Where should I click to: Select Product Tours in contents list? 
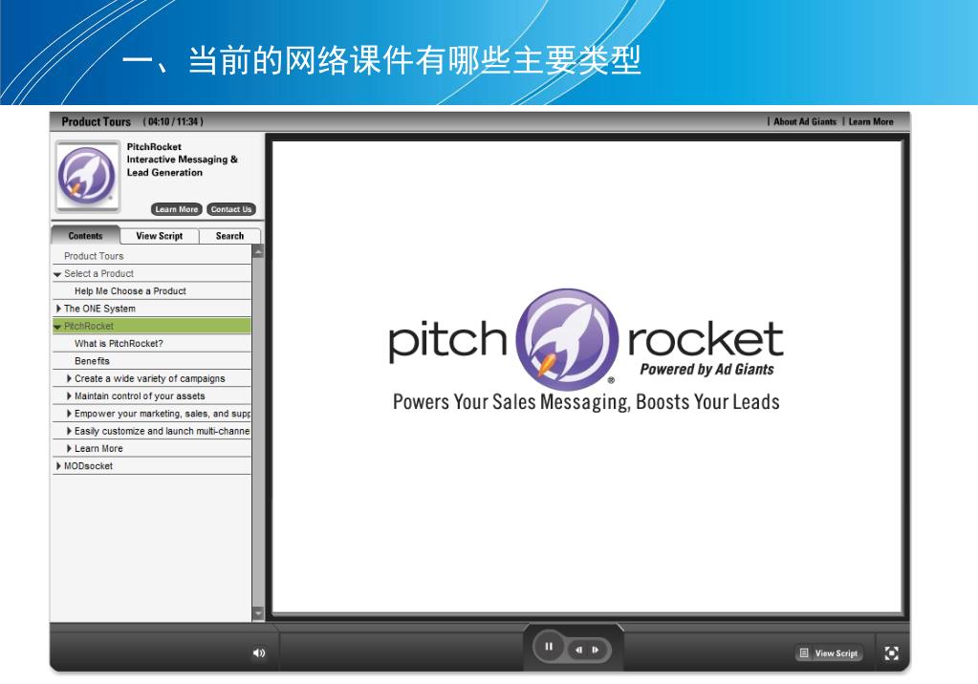point(152,256)
